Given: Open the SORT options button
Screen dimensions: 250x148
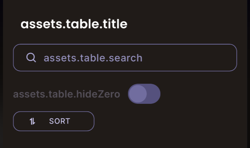Looking at the screenshot, I should tap(54, 121).
